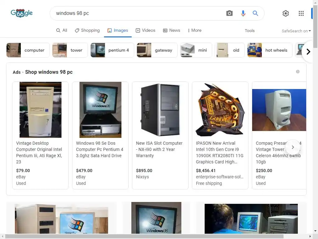This screenshot has height=239, width=318.
Task: Advance the ads carousel with next arrow
Action: (x=293, y=147)
